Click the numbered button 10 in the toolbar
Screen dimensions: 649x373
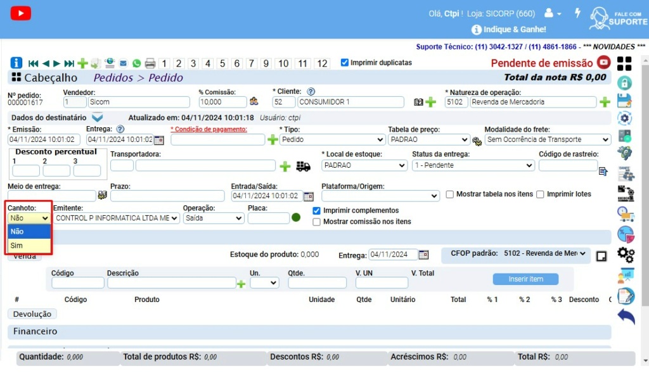click(283, 63)
